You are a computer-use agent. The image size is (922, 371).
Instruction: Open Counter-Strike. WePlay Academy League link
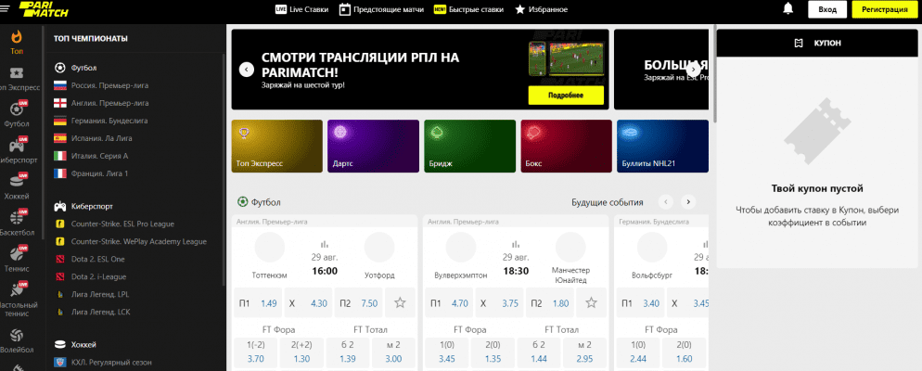139,241
